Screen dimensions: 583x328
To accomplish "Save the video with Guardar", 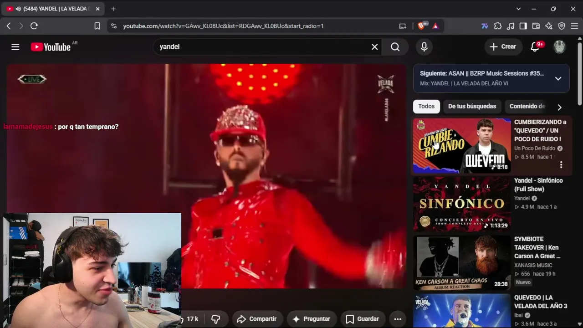I will pos(363,319).
